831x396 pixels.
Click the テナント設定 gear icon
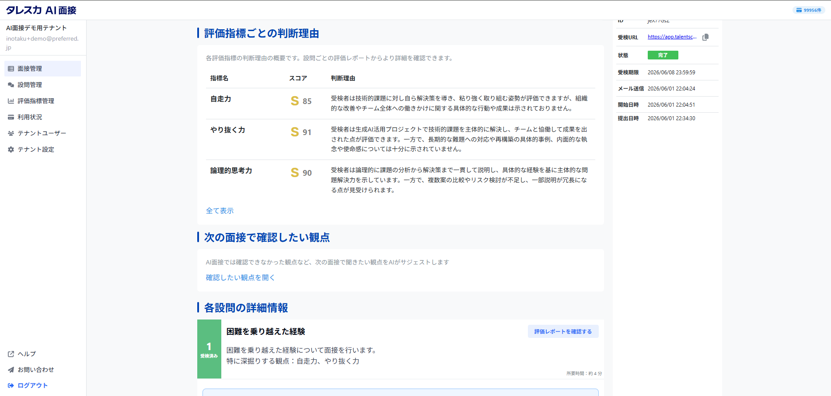click(11, 149)
